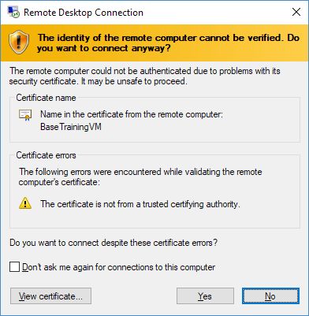Click the connect despite certificate errors question

pyautogui.click(x=114, y=243)
